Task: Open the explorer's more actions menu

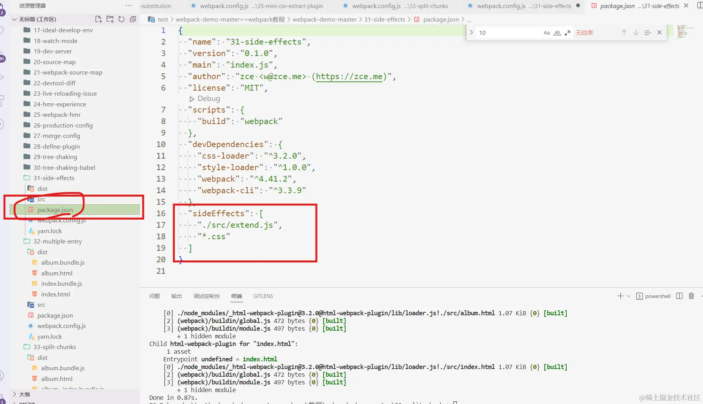Action: click(129, 6)
